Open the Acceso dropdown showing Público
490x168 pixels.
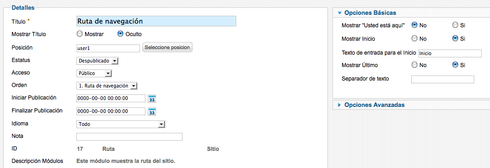tap(94, 74)
